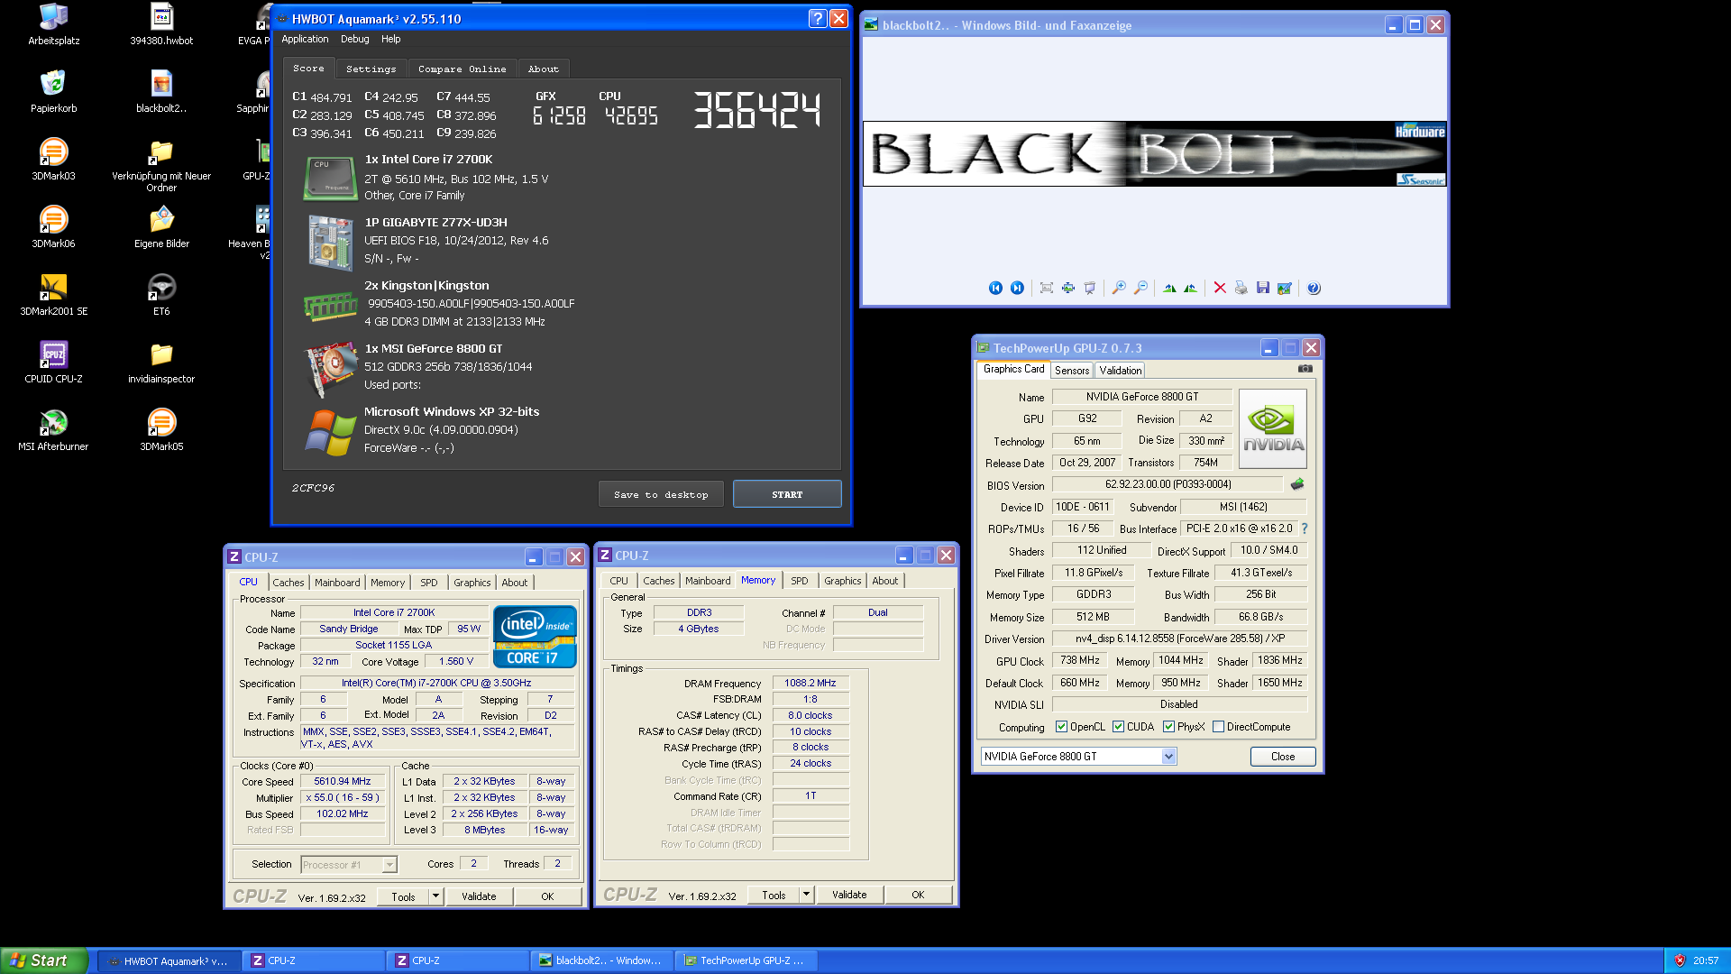This screenshot has height=974, width=1731.
Task: Open CPUID CPU-Z desktop shortcut
Action: [x=53, y=362]
